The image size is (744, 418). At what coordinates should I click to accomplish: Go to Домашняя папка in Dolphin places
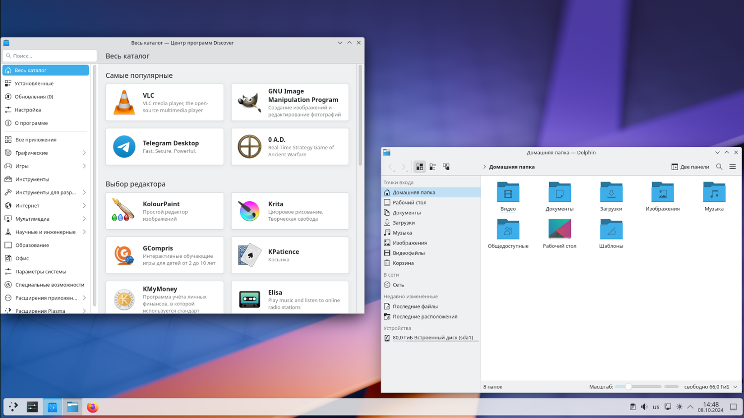tap(431, 192)
